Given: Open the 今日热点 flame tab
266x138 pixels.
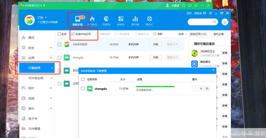Looking at the screenshot, I should [x=92, y=21].
